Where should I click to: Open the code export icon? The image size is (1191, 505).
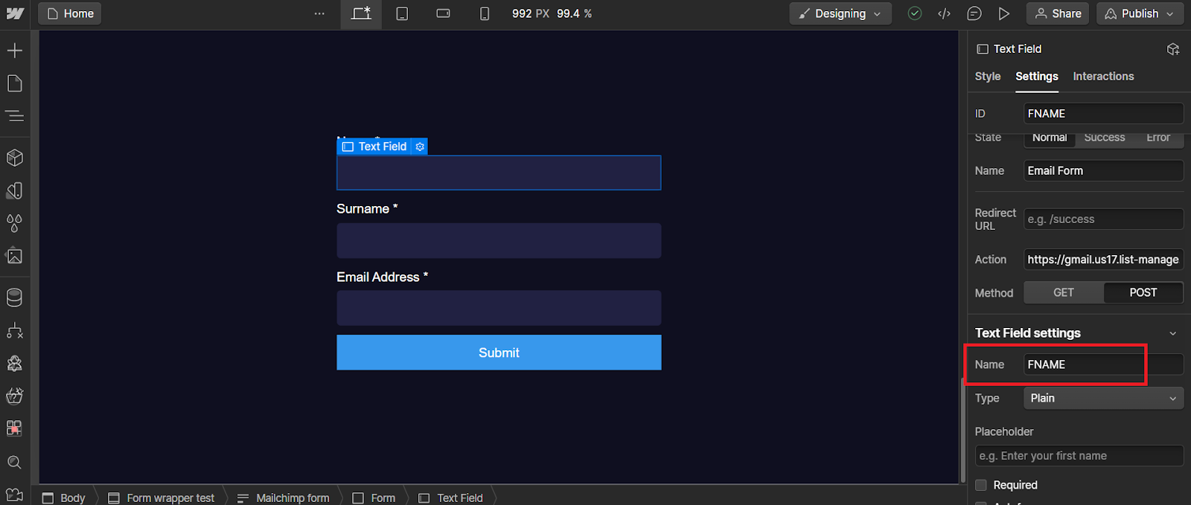tap(944, 13)
